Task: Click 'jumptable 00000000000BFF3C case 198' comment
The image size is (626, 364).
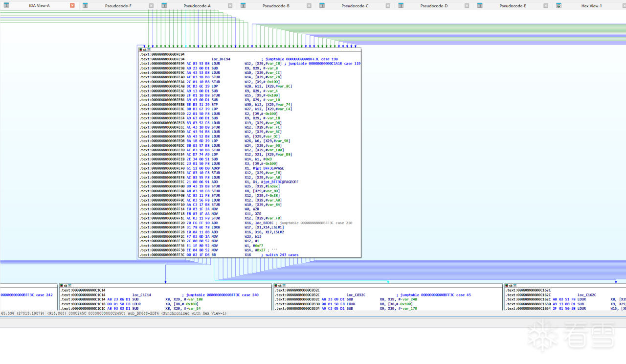Action: (299, 59)
